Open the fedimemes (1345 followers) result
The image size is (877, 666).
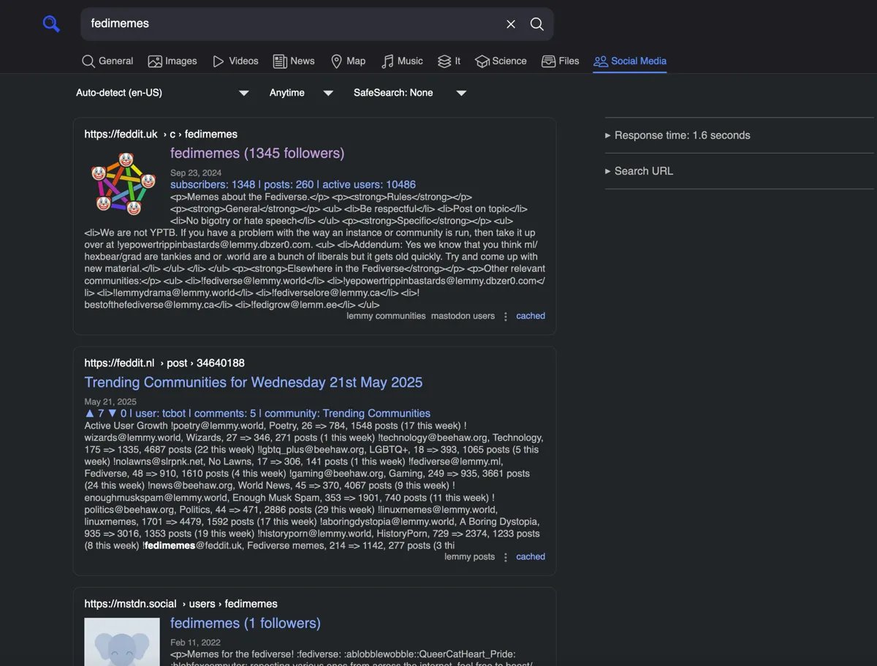pyautogui.click(x=257, y=153)
